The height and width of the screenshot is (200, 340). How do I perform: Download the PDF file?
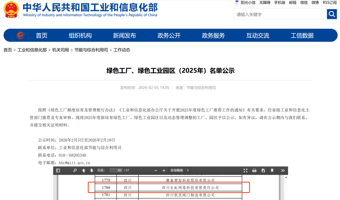coord(263,170)
